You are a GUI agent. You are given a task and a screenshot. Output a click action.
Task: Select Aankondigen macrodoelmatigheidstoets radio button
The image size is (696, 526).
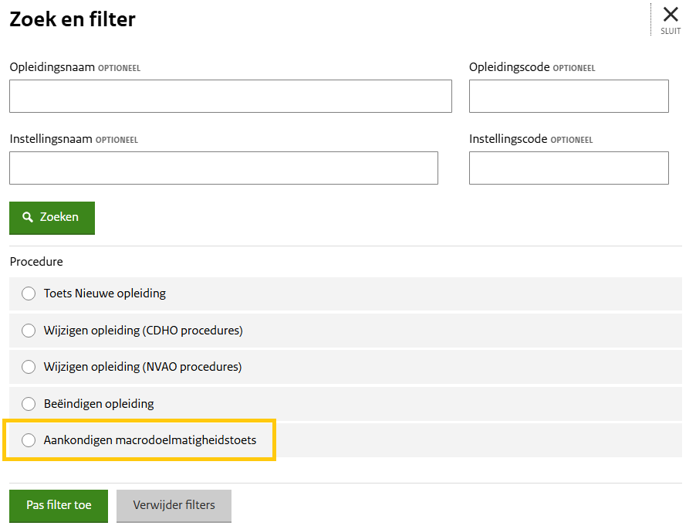coord(29,439)
